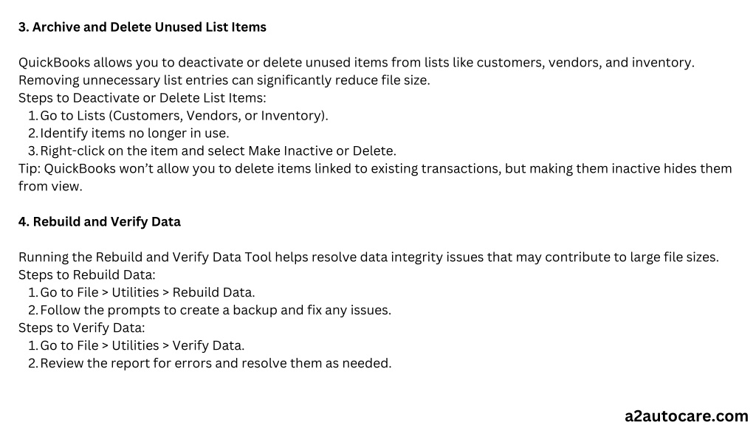Click the a2autocare.com watermark text
Viewport: 756px width, 425px height.
pyautogui.click(x=686, y=415)
